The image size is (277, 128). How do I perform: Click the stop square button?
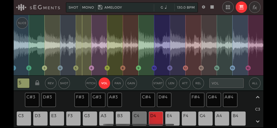click(212, 7)
